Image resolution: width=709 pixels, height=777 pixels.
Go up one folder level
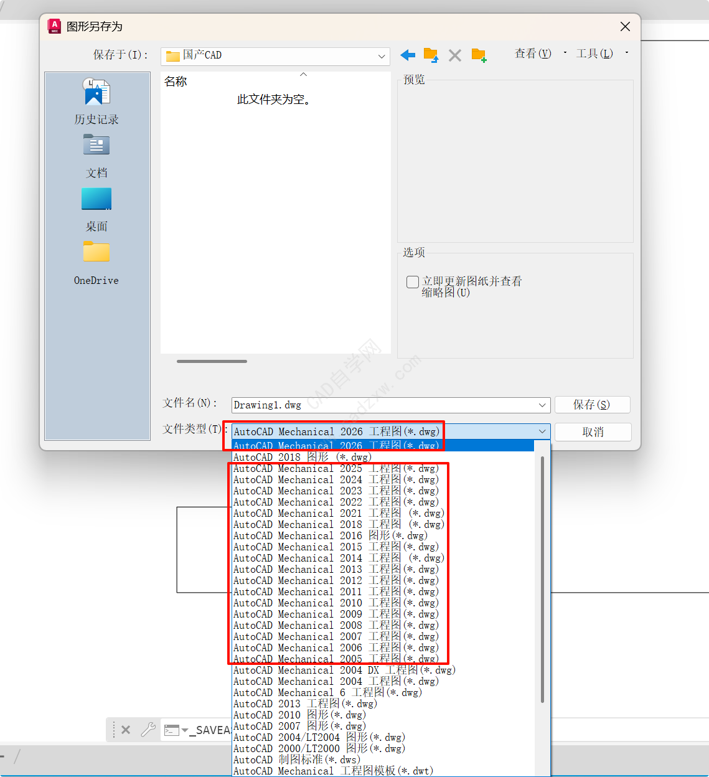pyautogui.click(x=431, y=55)
